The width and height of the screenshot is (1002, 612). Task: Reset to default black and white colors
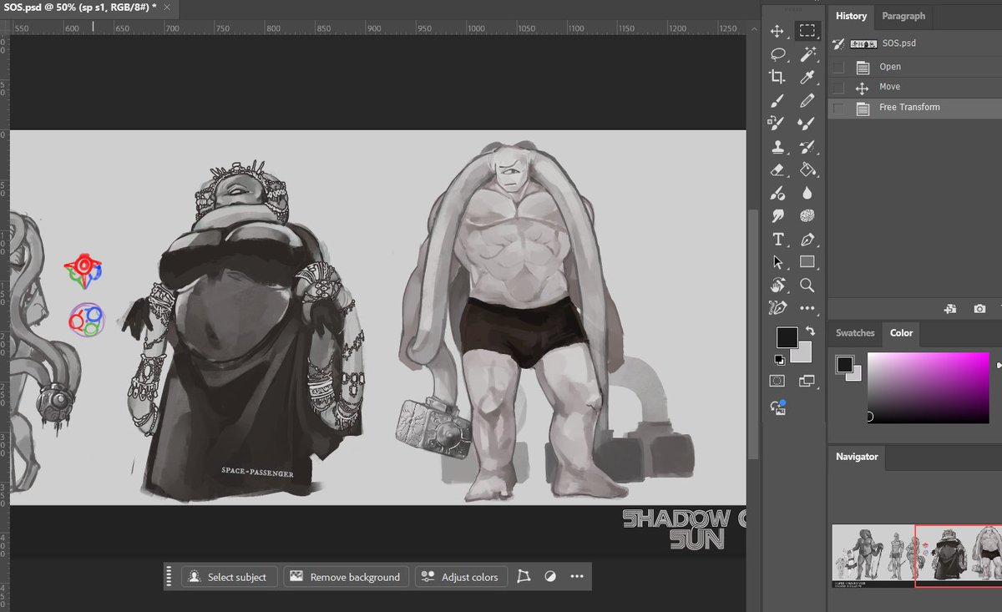778,361
